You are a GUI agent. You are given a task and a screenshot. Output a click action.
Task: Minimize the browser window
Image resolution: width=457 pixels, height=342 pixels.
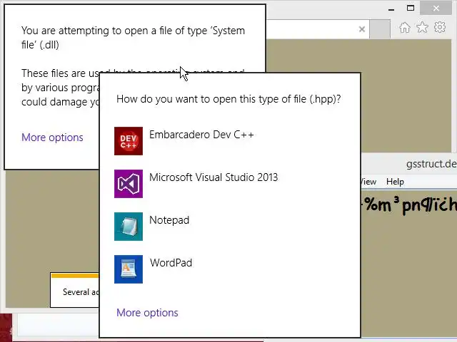coord(391,9)
